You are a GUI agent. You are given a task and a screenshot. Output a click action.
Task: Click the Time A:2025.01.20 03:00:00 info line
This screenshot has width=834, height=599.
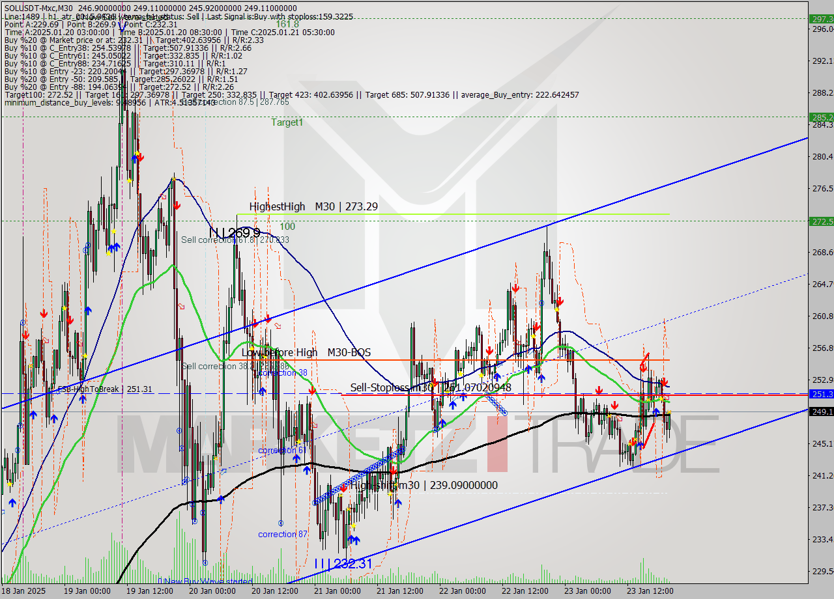[x=169, y=32]
